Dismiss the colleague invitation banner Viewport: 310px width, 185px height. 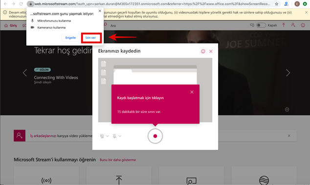pyautogui.click(x=289, y=136)
